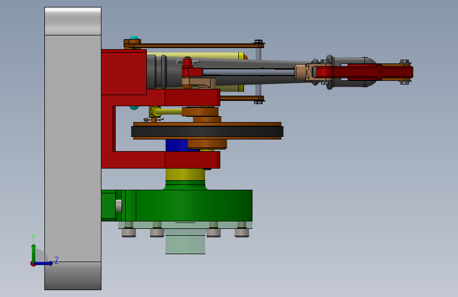The height and width of the screenshot is (297, 458).
Task: Click the upper red bracket block
Action: [x=124, y=72]
